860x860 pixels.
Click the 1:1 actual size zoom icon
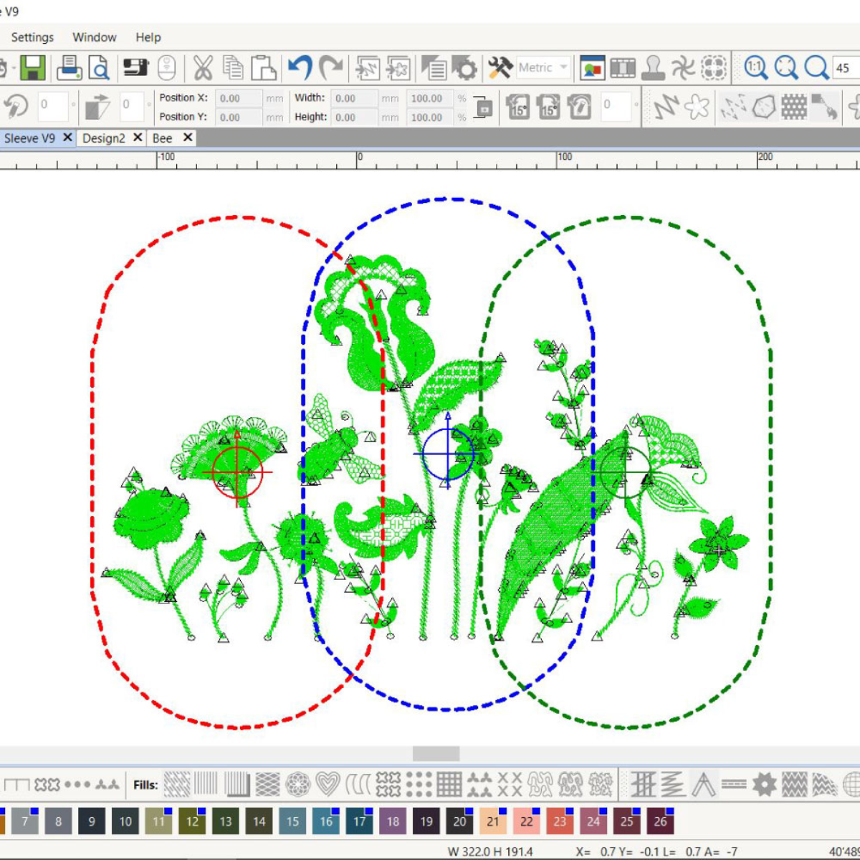[x=755, y=68]
